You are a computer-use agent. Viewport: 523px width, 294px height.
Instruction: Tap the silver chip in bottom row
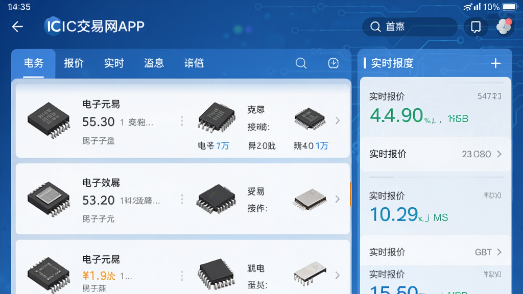(x=310, y=274)
